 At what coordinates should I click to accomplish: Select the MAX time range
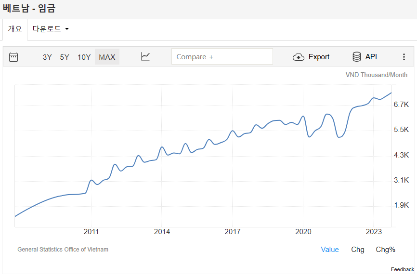[107, 57]
